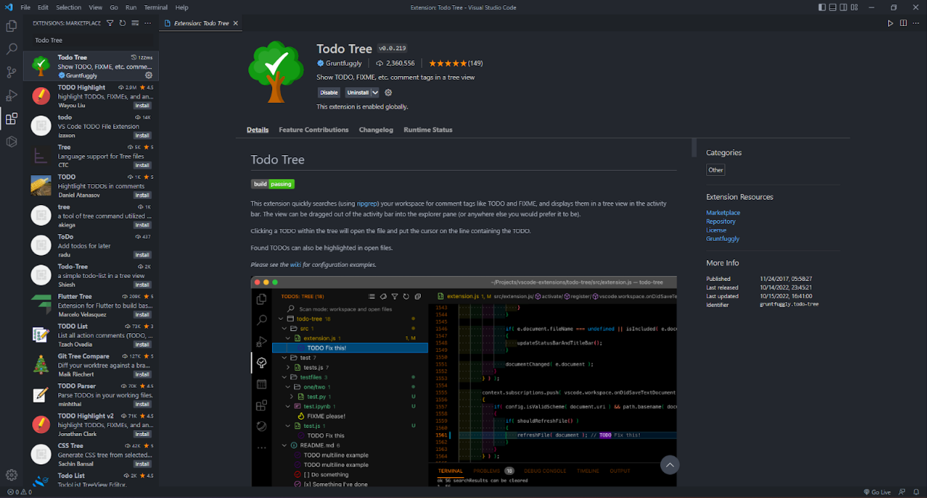Select the Extensions icon in the activity bar

pyautogui.click(x=10, y=118)
